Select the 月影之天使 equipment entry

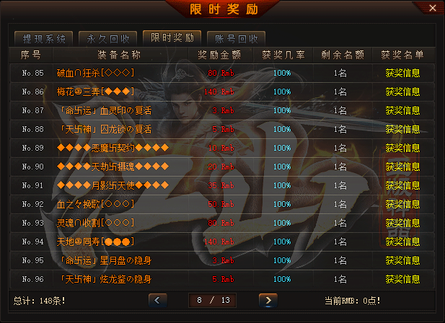[x=113, y=185]
